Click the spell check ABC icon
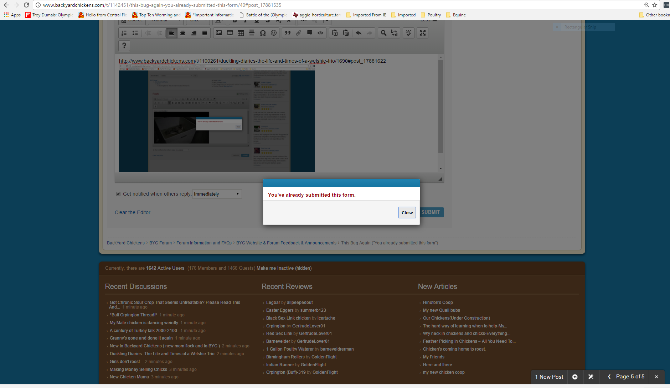 [408, 33]
